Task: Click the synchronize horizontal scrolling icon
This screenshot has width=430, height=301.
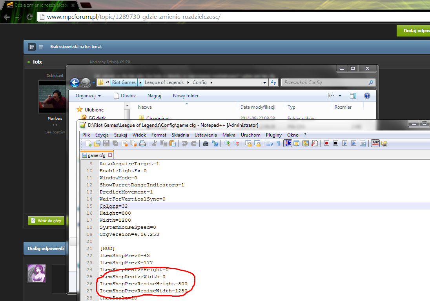Action: [257, 143]
